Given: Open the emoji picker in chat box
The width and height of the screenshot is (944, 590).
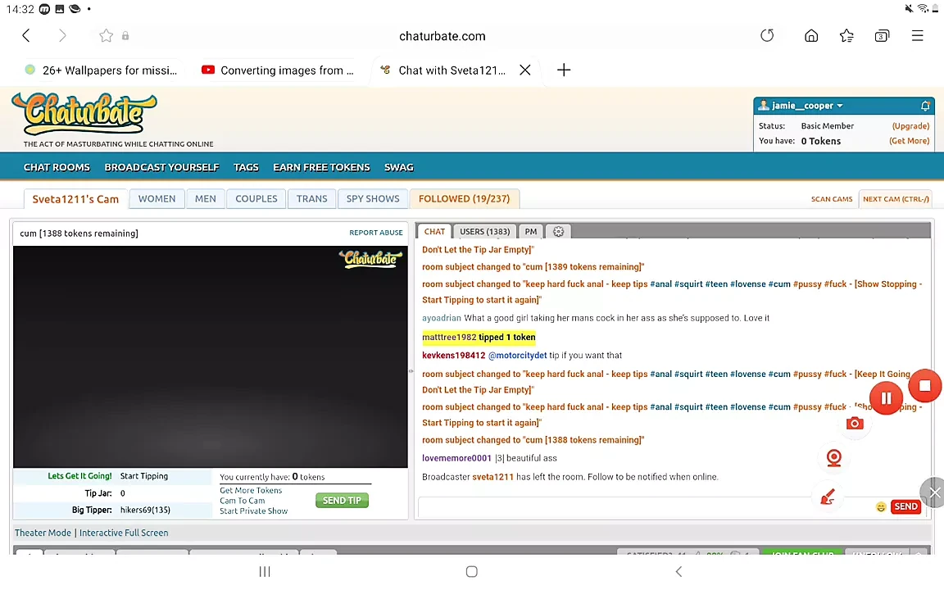Looking at the screenshot, I should [881, 507].
